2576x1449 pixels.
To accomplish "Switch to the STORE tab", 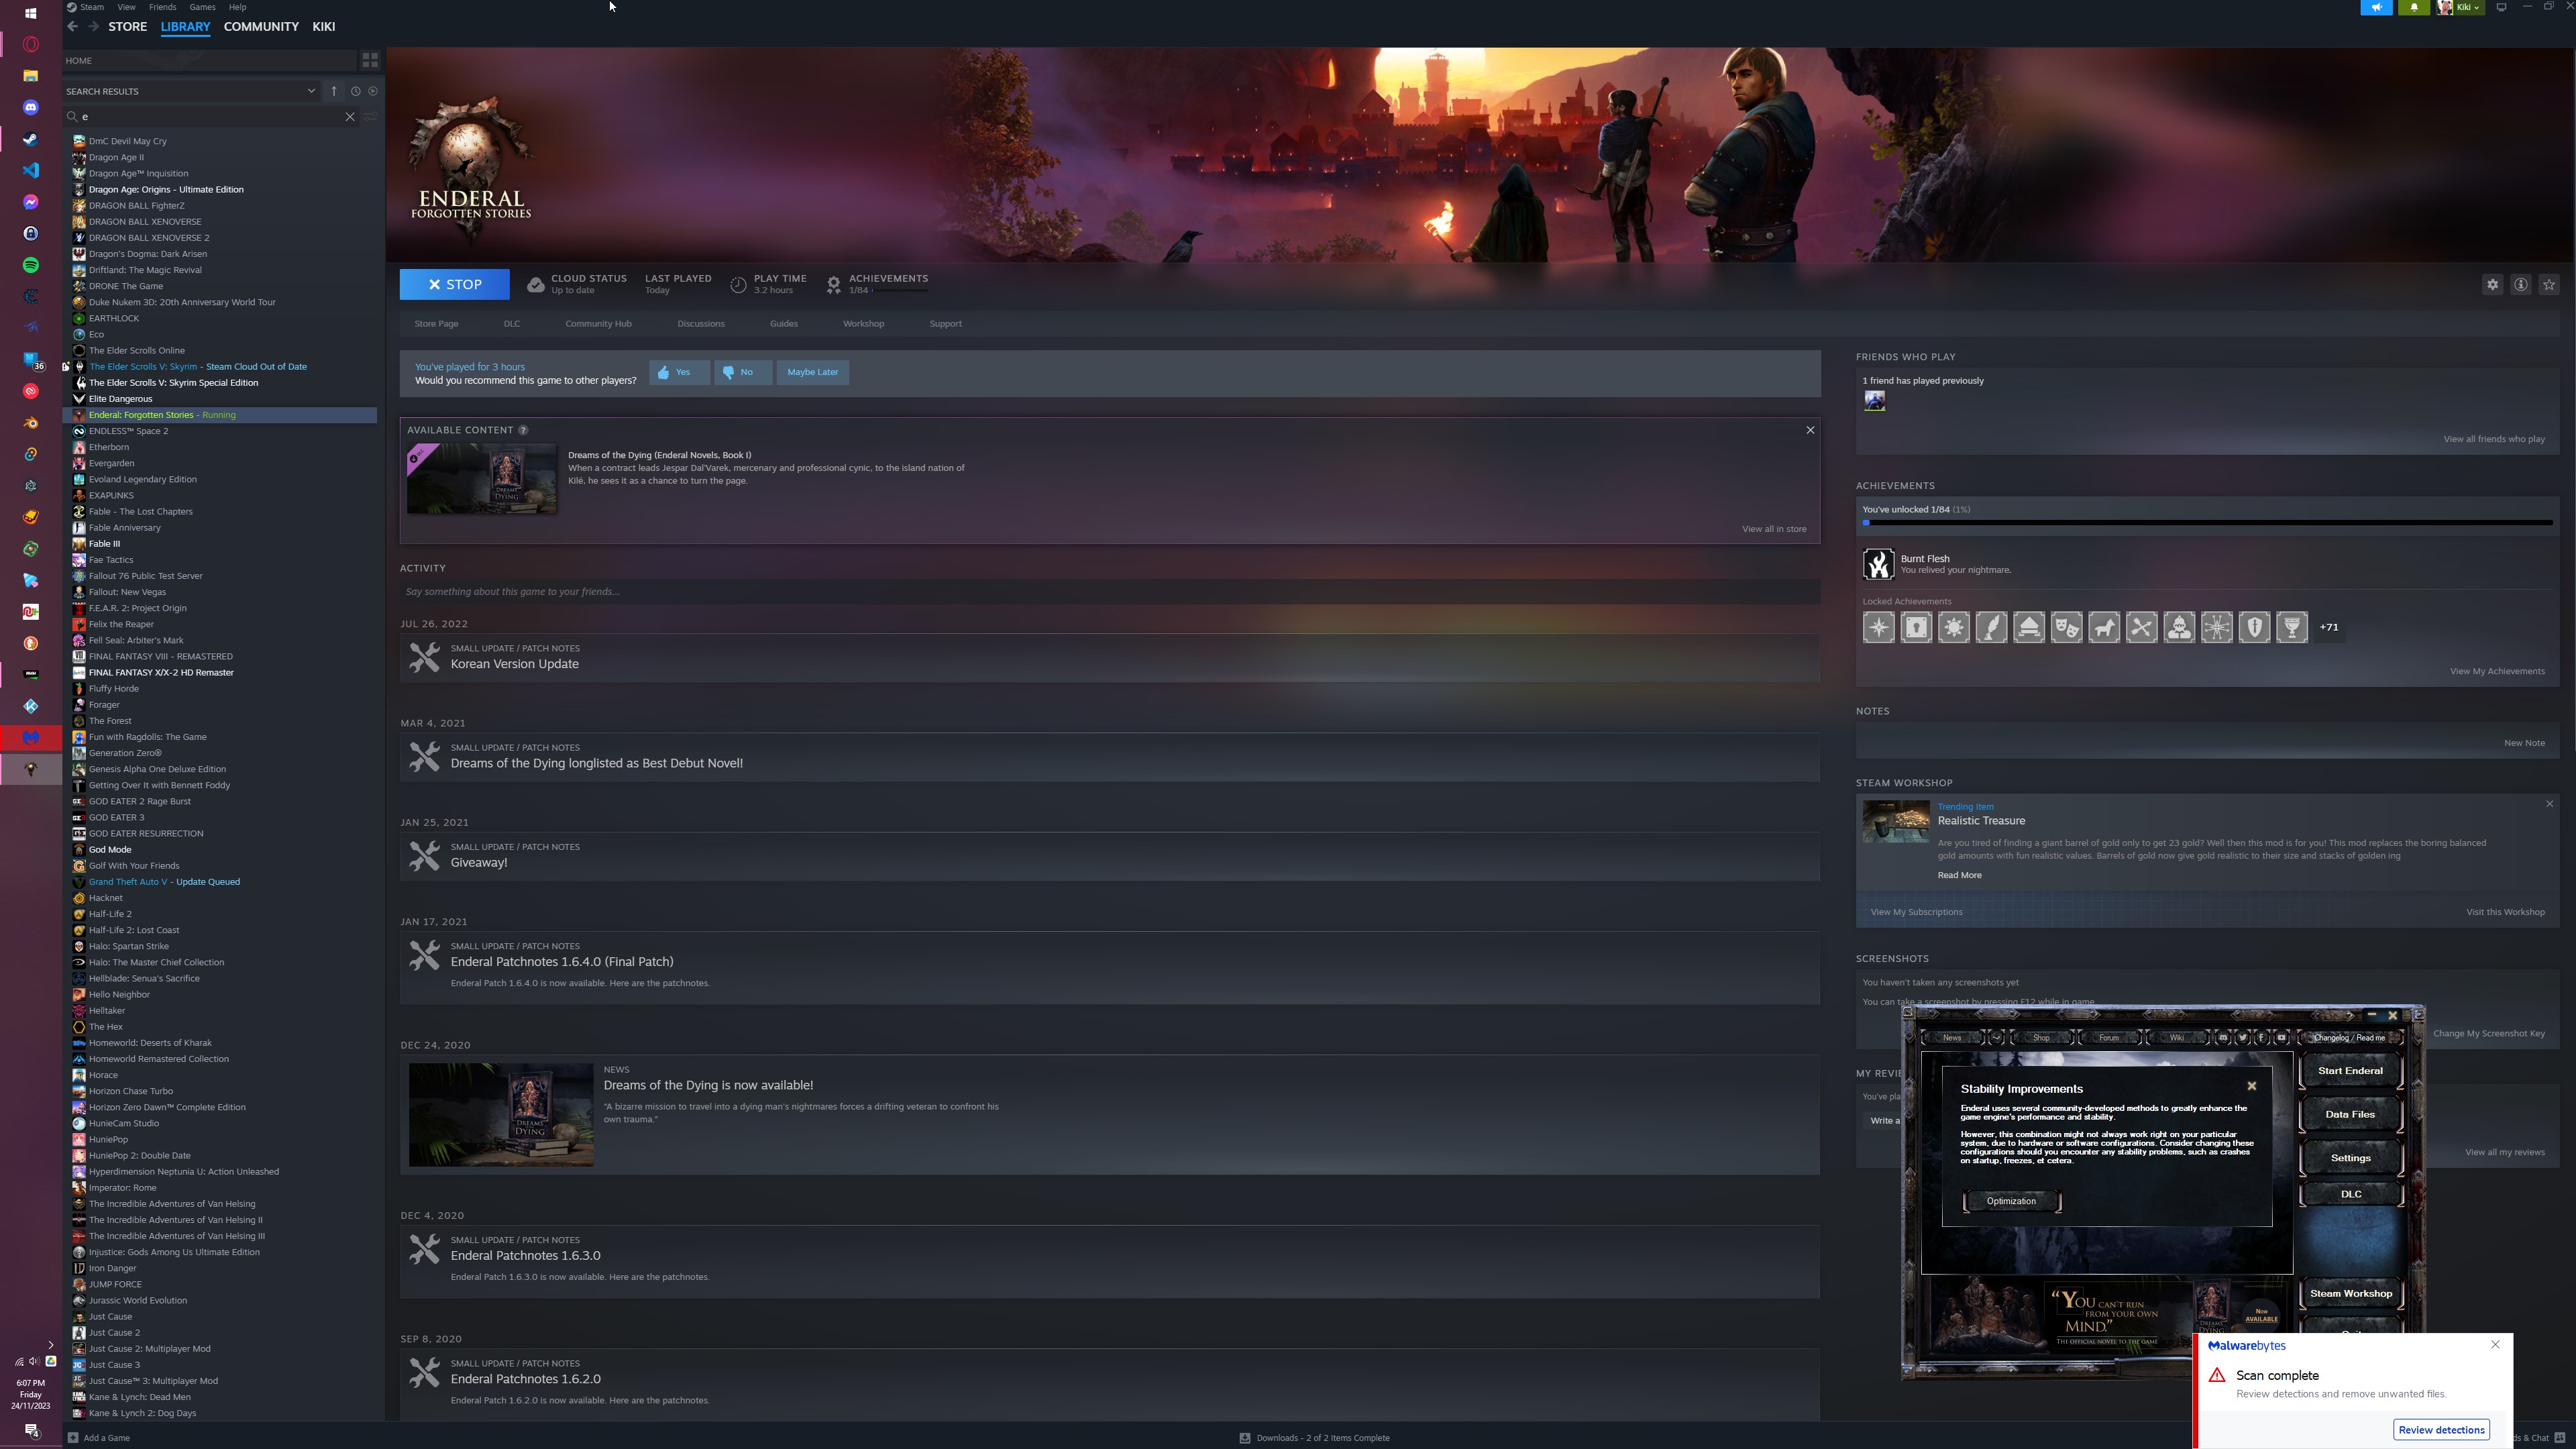I will 128,27.
